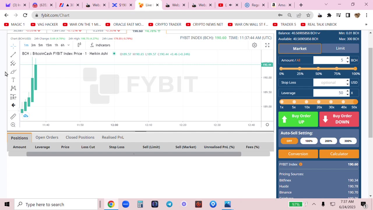This screenshot has height=210, width=373.
Task: Expand the BCH balance currency dropdown
Action: 319,33
